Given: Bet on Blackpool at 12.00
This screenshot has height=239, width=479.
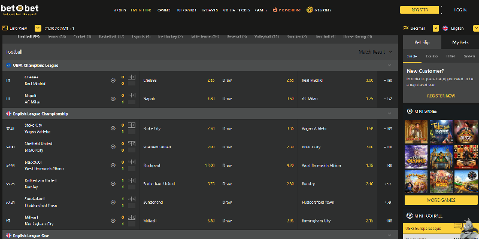Looking at the screenshot, I should point(179,166).
